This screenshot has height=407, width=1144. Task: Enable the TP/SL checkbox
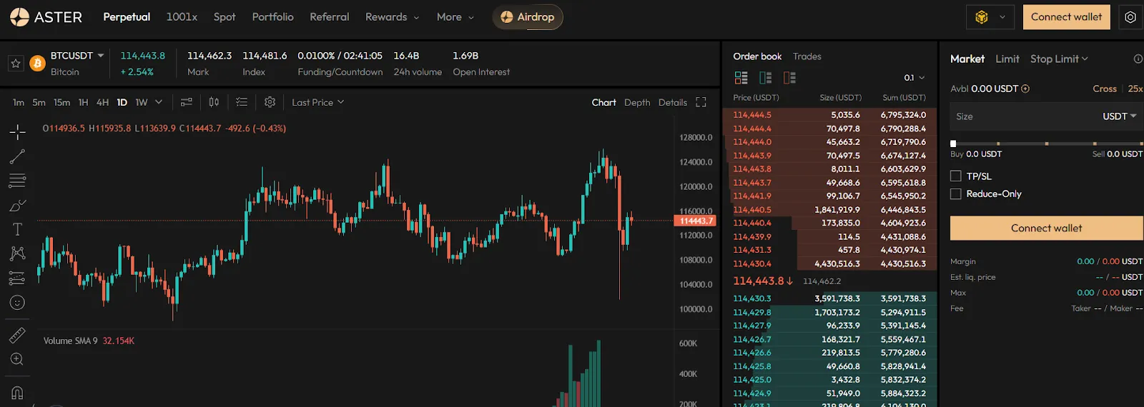click(x=955, y=176)
